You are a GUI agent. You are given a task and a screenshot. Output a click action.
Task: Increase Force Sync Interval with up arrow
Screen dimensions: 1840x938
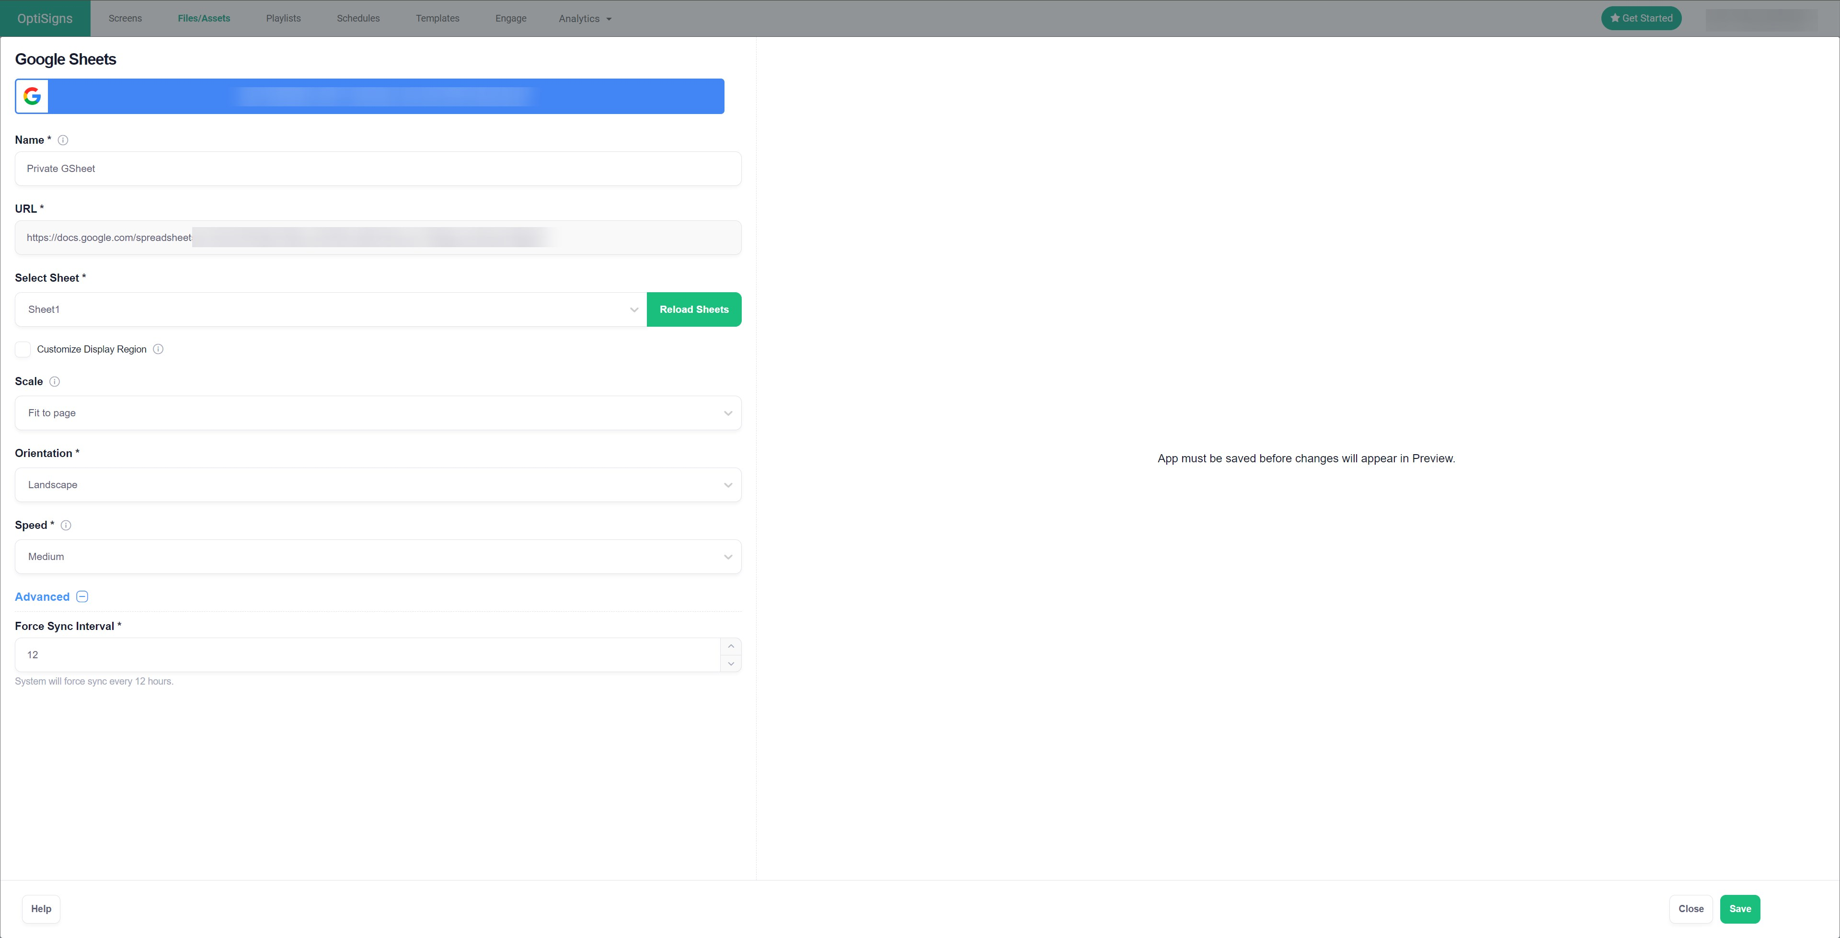(731, 647)
